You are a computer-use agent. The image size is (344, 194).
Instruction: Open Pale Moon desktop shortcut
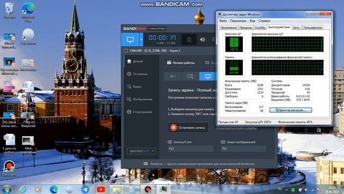pyautogui.click(x=28, y=37)
